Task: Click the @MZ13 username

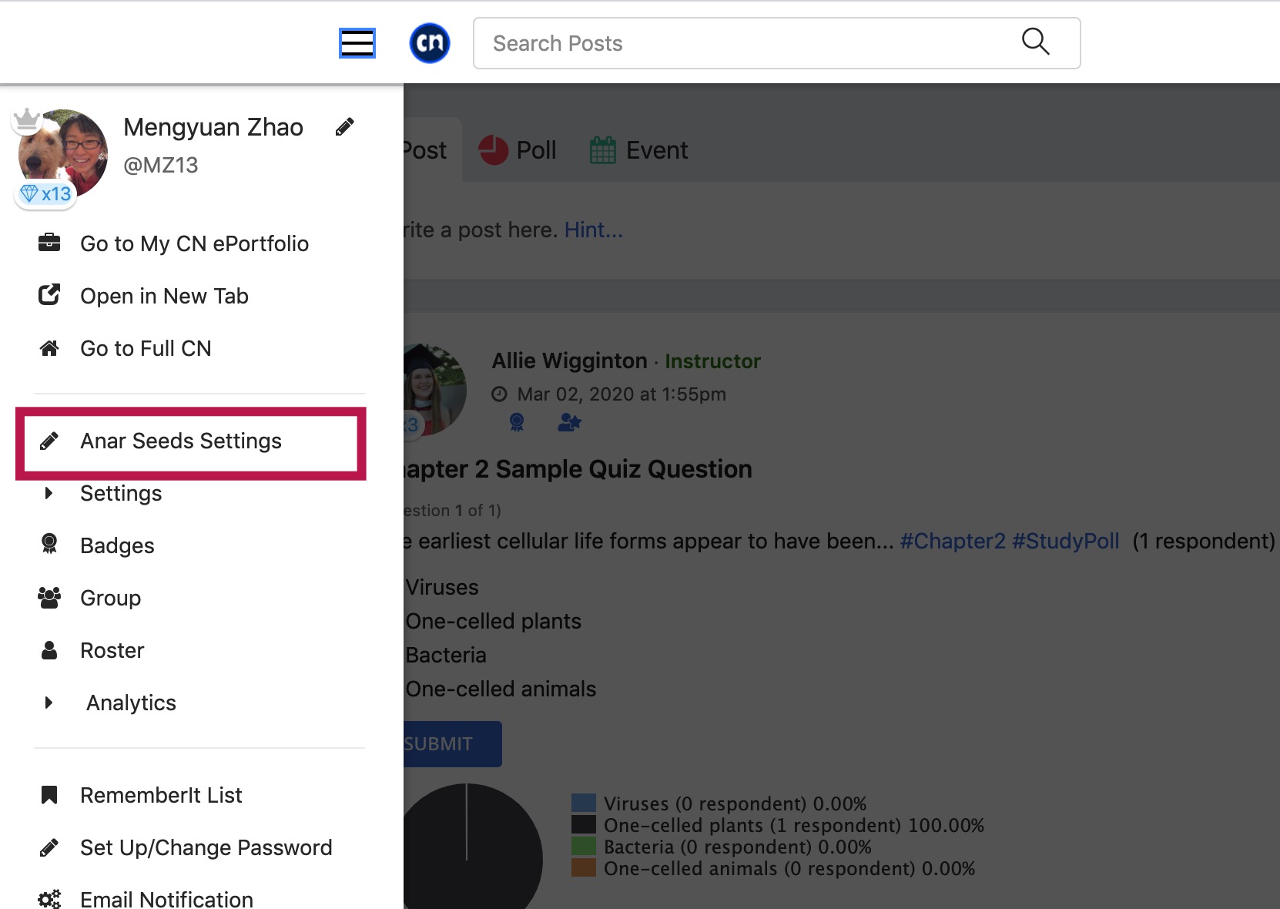Action: click(x=161, y=165)
